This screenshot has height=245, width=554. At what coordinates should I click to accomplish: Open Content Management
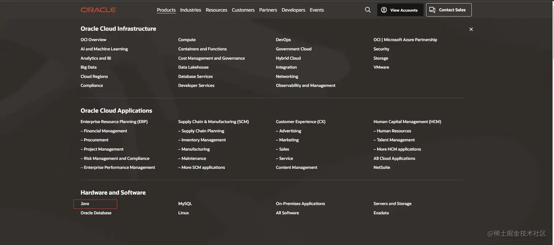[x=296, y=168]
